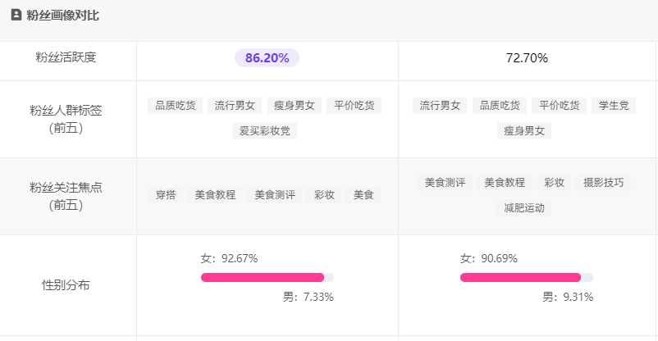Click the 穿搭 focus tag
Screen dimensions: 658x341
point(167,195)
